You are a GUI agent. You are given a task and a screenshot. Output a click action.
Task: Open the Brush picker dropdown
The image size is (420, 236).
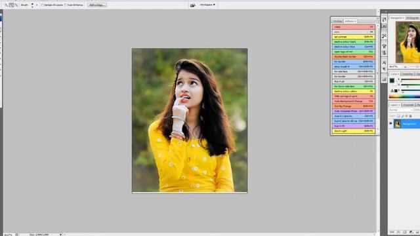tap(37, 5)
